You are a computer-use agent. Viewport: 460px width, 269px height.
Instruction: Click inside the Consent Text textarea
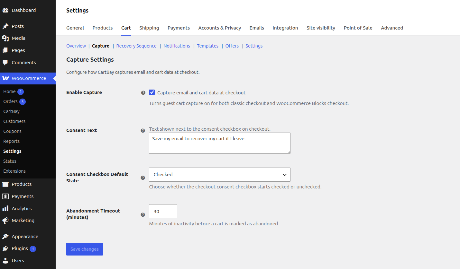[x=220, y=143]
